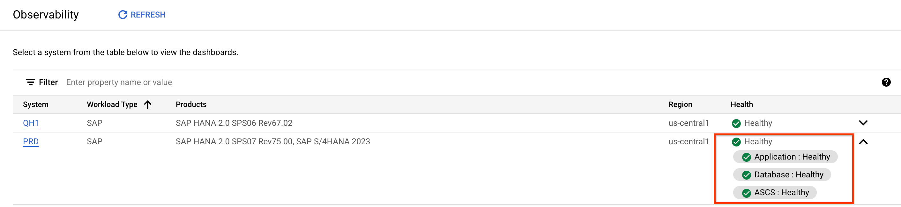Screen dimensions: 901x207
Task: Click the Region column header
Action: 680,104
